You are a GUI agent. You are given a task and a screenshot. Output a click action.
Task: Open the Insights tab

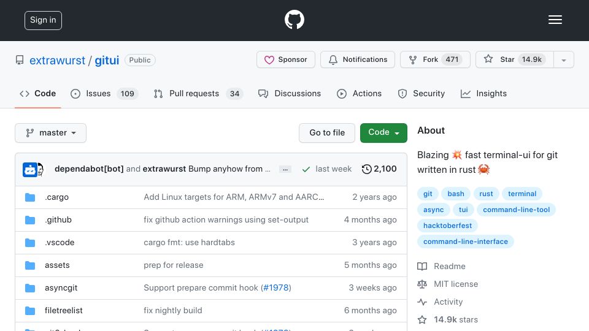click(484, 93)
